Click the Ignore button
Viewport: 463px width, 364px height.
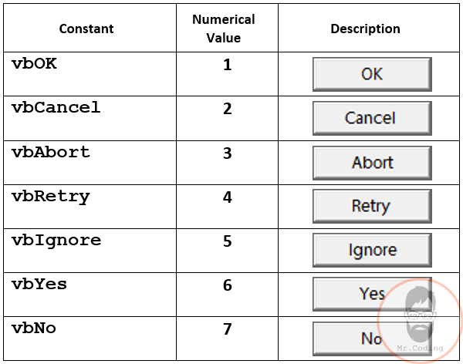[372, 250]
